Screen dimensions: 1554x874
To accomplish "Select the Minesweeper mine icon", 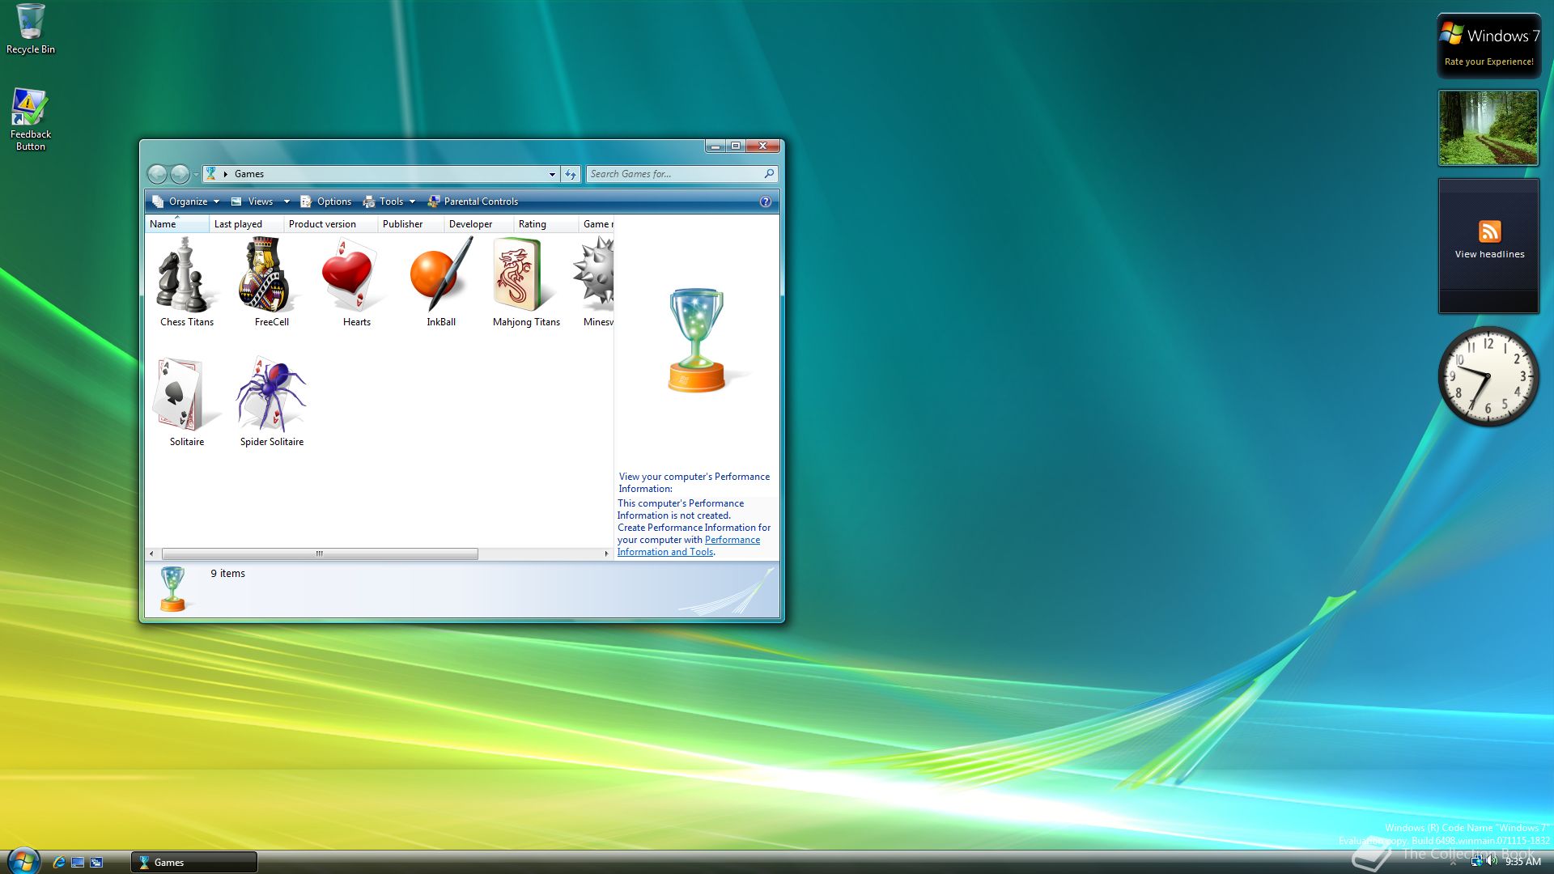I will (594, 274).
